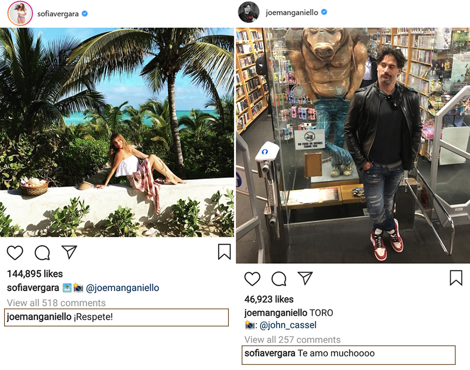
Task: View the 144,895 likes list
Action: [x=35, y=274]
